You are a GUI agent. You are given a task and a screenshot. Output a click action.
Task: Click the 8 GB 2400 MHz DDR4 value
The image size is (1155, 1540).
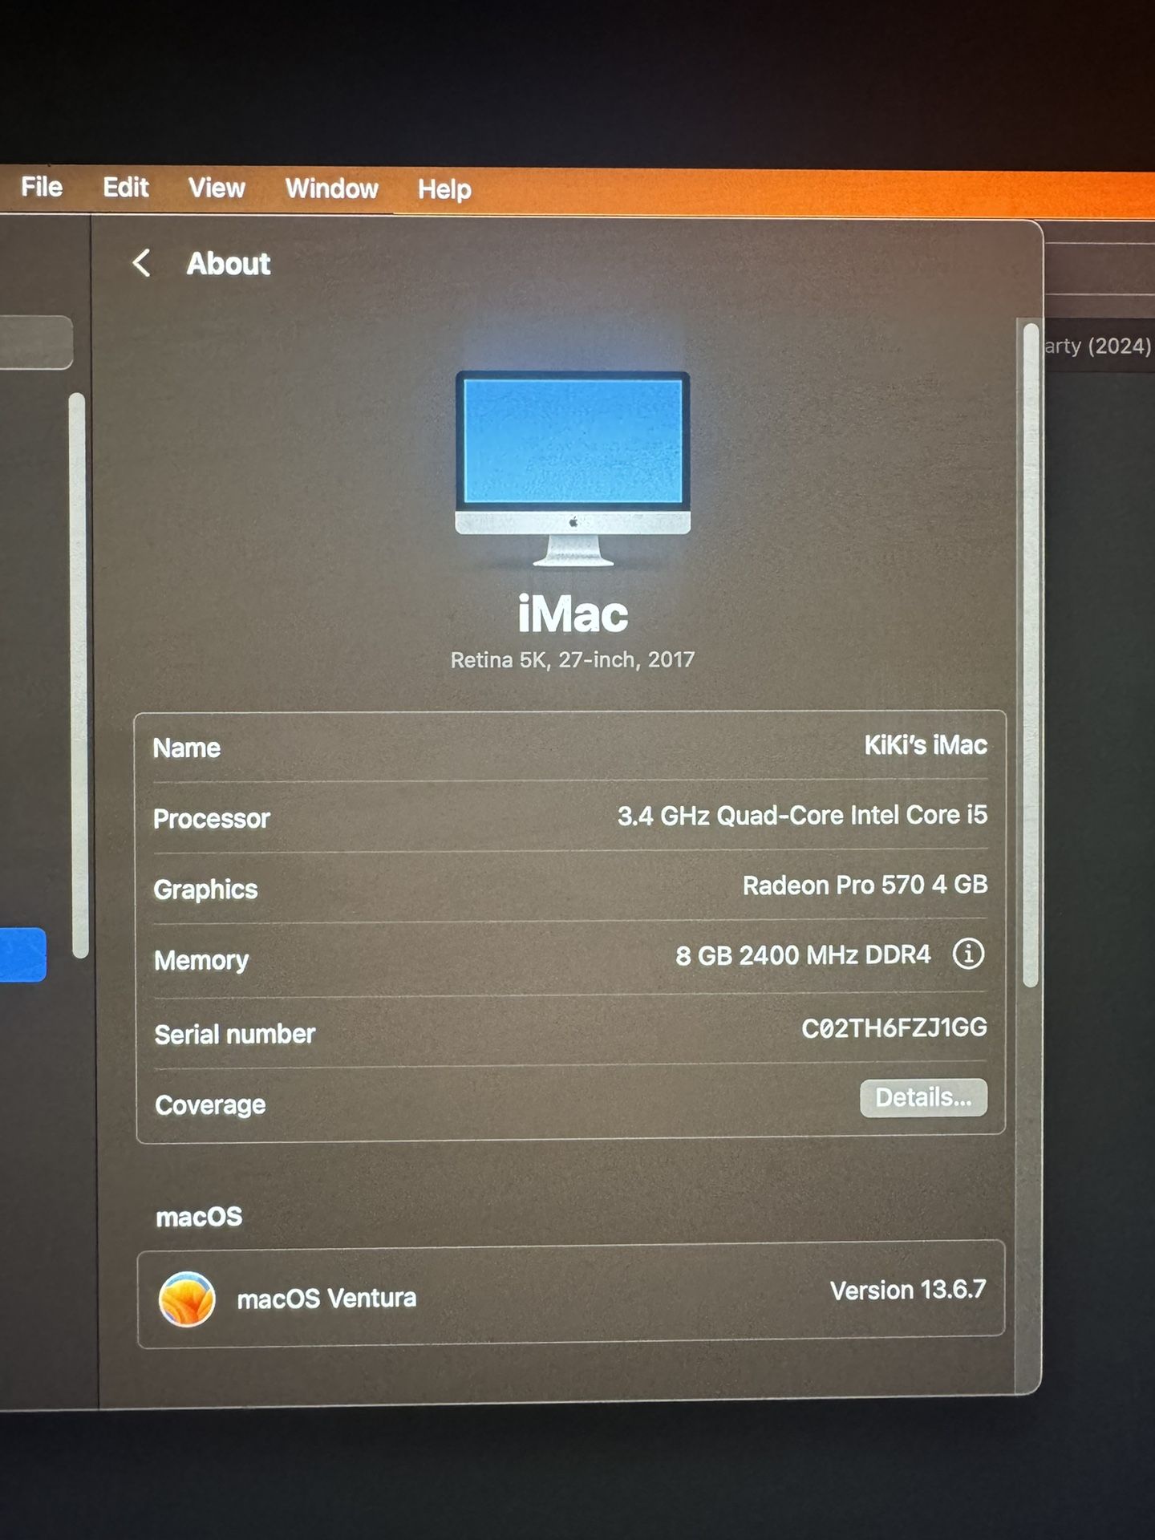point(803,955)
